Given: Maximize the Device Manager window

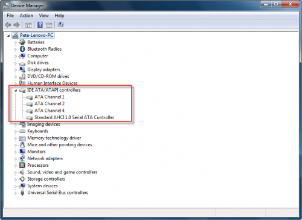Looking at the screenshot, I should (x=276, y=4).
